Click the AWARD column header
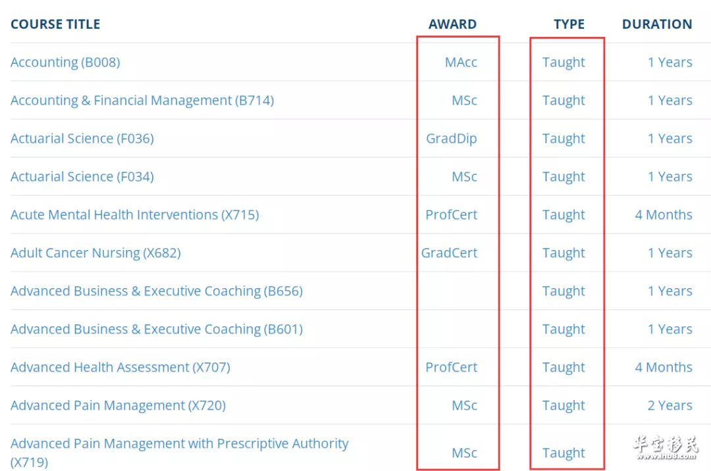The height and width of the screenshot is (471, 711). [x=452, y=24]
